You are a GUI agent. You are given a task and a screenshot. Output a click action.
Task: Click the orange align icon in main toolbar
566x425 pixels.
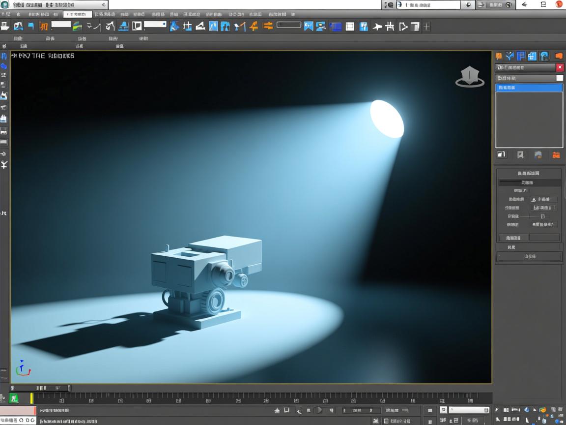268,26
